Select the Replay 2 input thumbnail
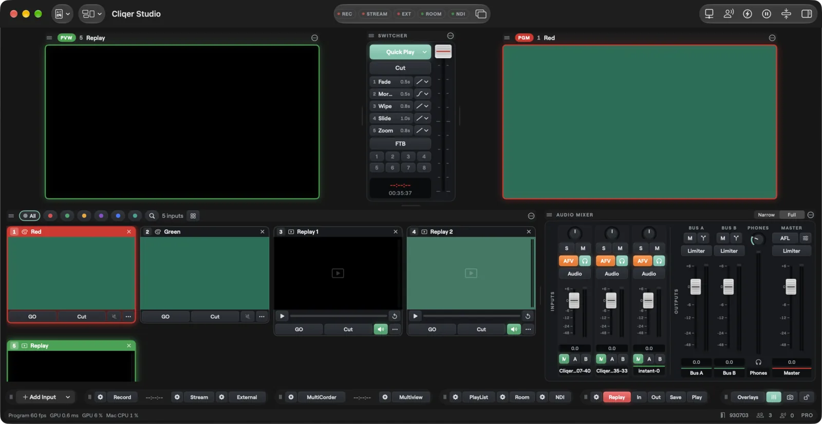This screenshot has height=424, width=822. (471, 273)
